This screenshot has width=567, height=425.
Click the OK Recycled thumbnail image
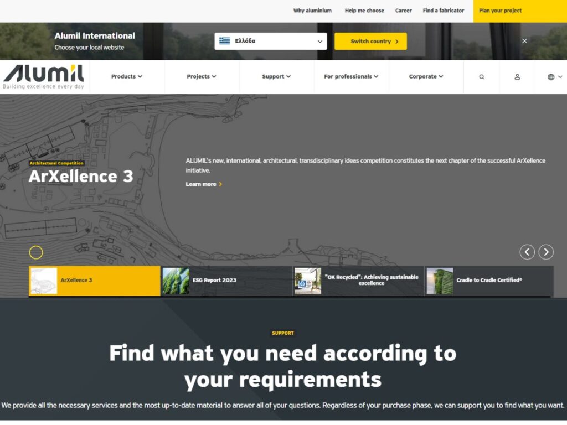click(308, 281)
